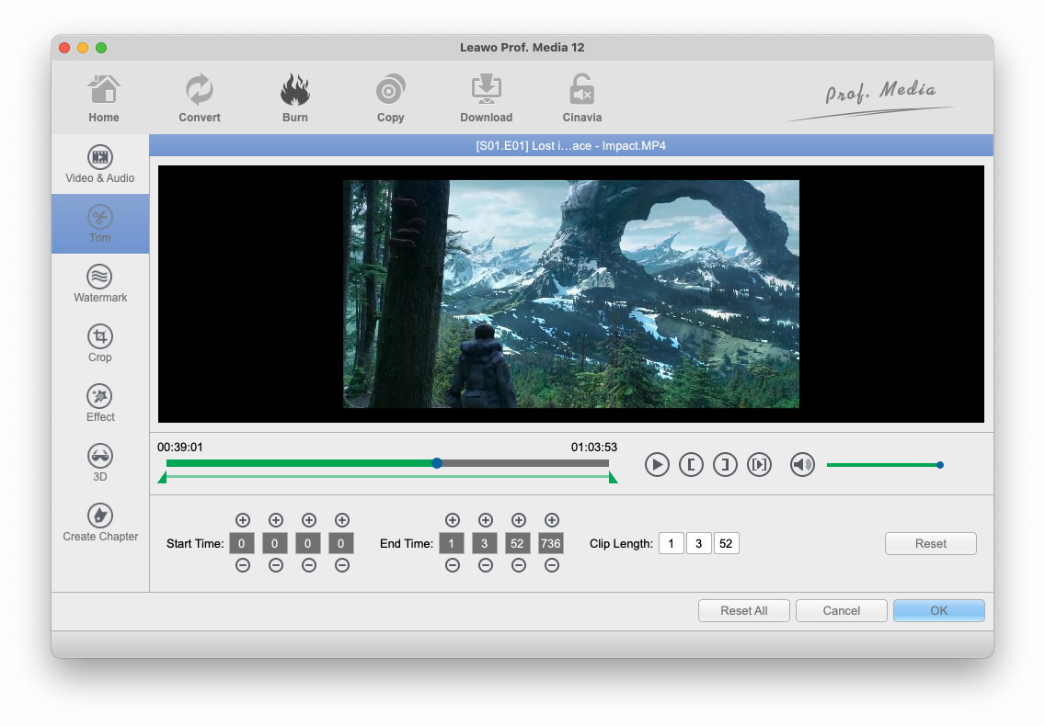Image resolution: width=1045 pixels, height=726 pixels.
Task: Cancel the editing dialog
Action: coord(841,611)
